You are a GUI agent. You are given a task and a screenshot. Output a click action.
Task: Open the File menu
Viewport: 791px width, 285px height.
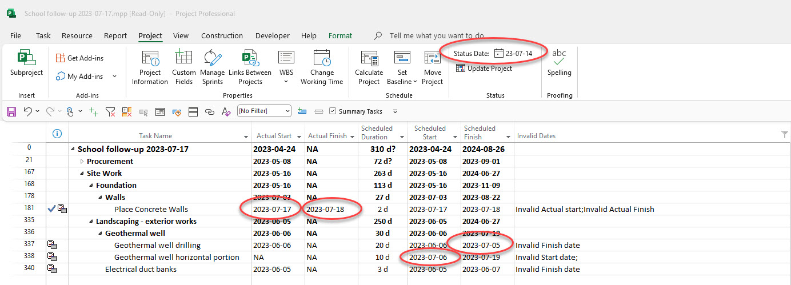click(15, 35)
